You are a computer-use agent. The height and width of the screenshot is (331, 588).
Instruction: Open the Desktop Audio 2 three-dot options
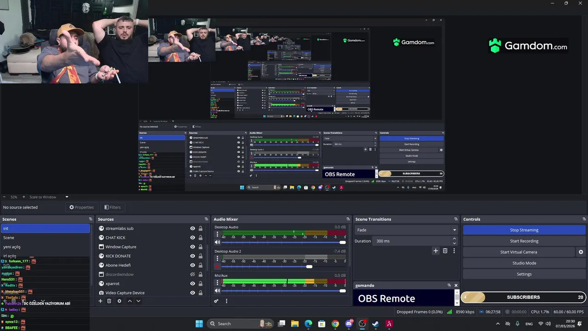[217, 259]
